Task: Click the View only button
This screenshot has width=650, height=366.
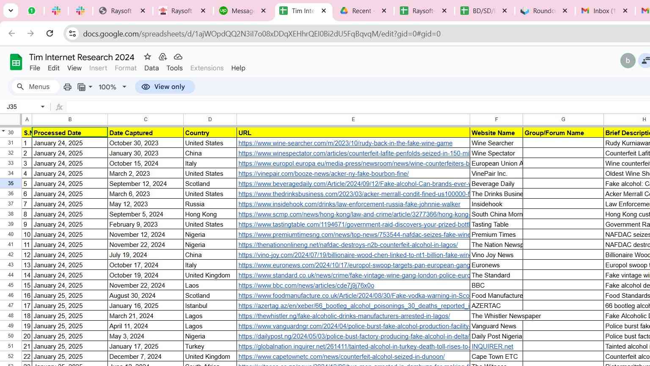Action: (165, 87)
